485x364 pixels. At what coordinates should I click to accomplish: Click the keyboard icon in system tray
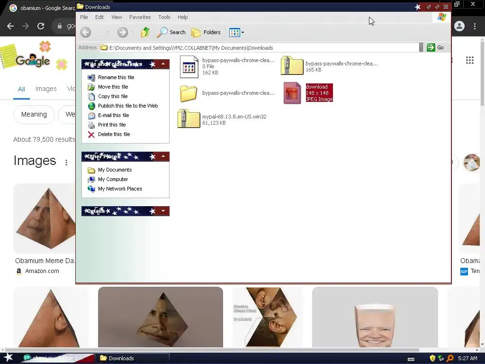[411, 359]
